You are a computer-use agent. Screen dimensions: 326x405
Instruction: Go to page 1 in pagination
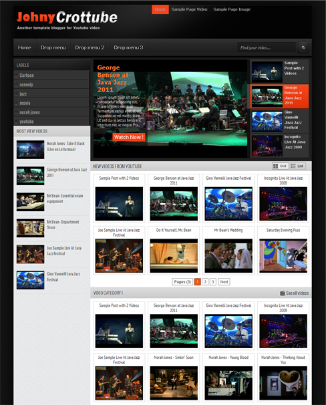click(x=198, y=281)
